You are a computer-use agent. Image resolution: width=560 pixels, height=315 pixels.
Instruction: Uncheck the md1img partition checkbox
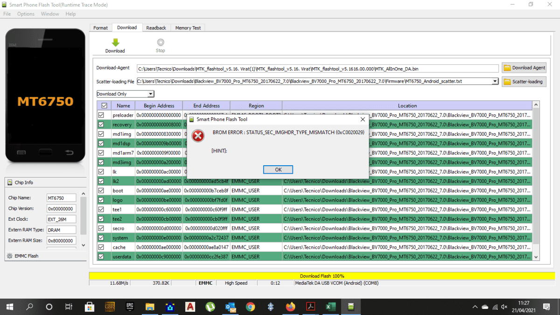click(x=101, y=134)
